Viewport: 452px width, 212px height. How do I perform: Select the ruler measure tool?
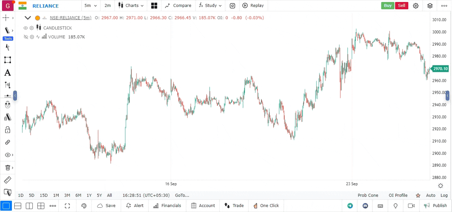(7, 180)
